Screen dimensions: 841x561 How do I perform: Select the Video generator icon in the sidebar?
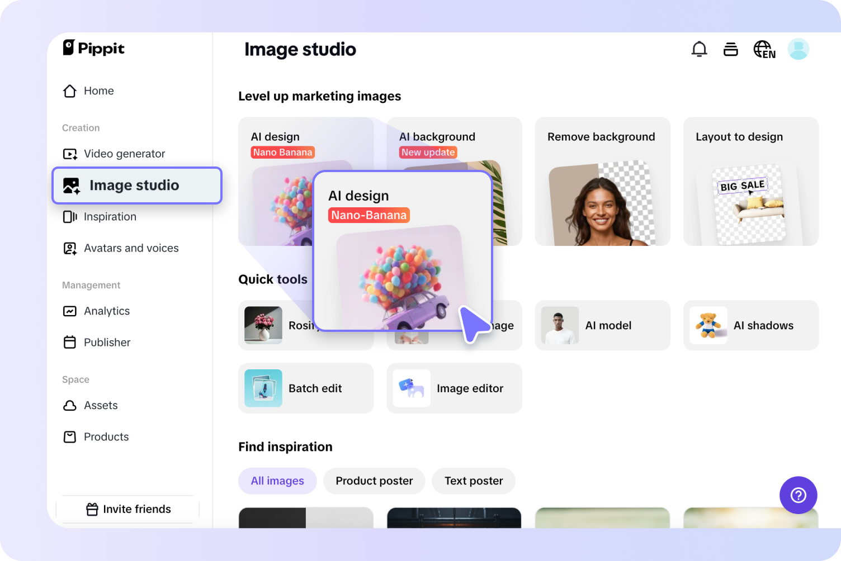(x=69, y=154)
